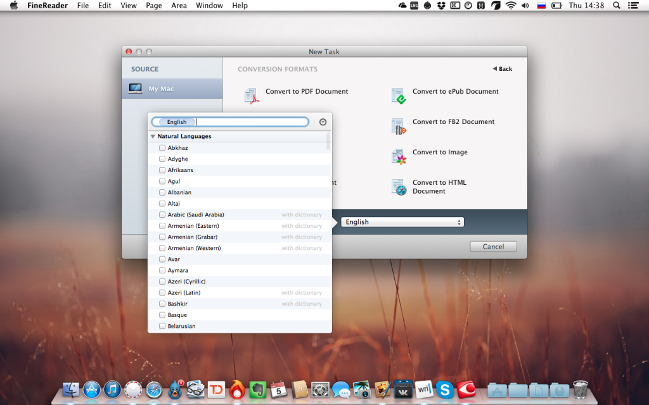Viewport: 649px width, 405px height.
Task: Go Back from conversion formats
Action: click(502, 69)
